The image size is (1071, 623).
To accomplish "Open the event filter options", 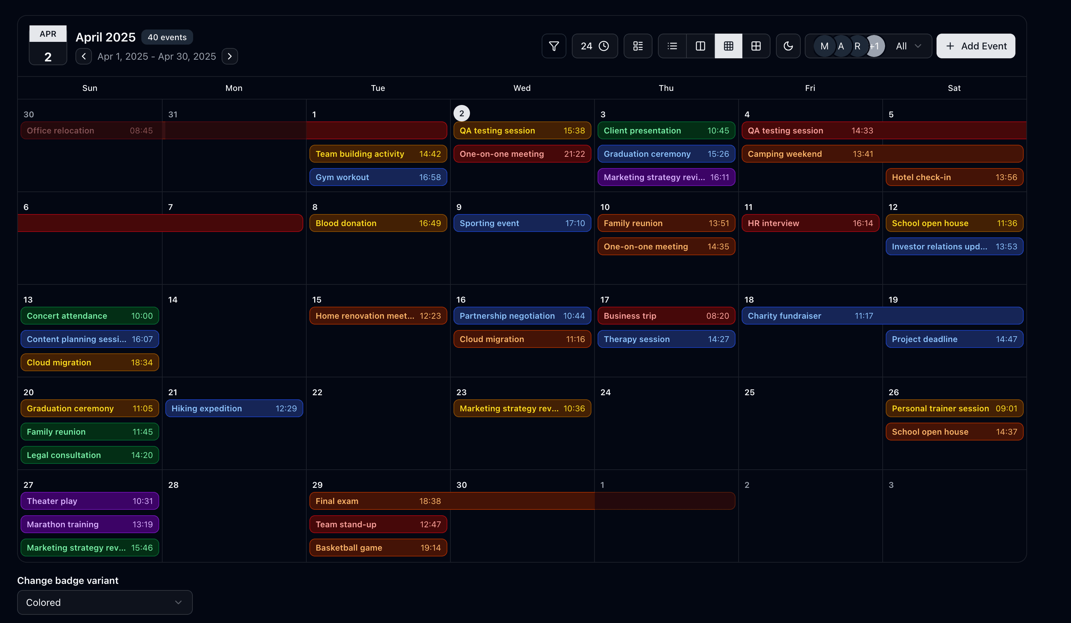I will click(554, 46).
